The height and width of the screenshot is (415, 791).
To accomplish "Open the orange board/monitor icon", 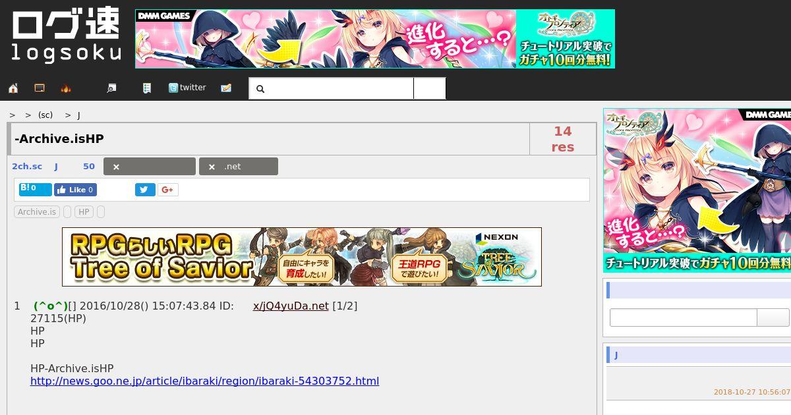I will [x=40, y=88].
